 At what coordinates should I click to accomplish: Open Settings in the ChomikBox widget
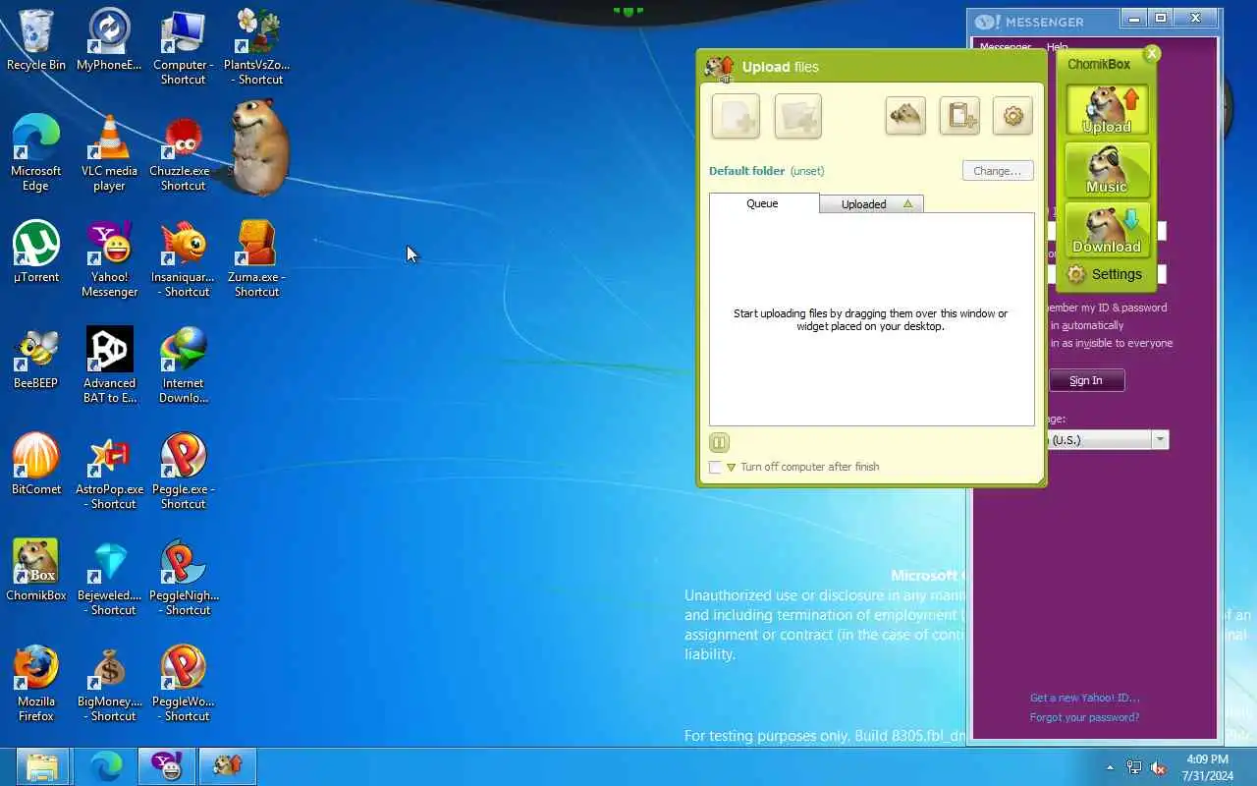pos(1106,274)
